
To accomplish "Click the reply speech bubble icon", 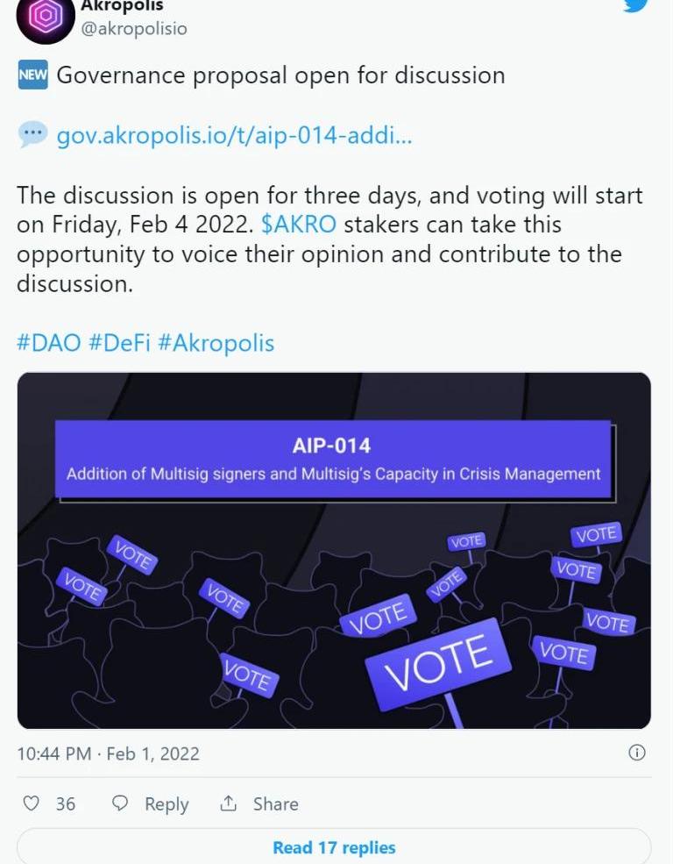I will coord(121,803).
